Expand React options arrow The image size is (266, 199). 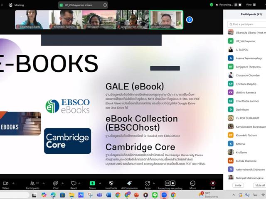pos(79,183)
